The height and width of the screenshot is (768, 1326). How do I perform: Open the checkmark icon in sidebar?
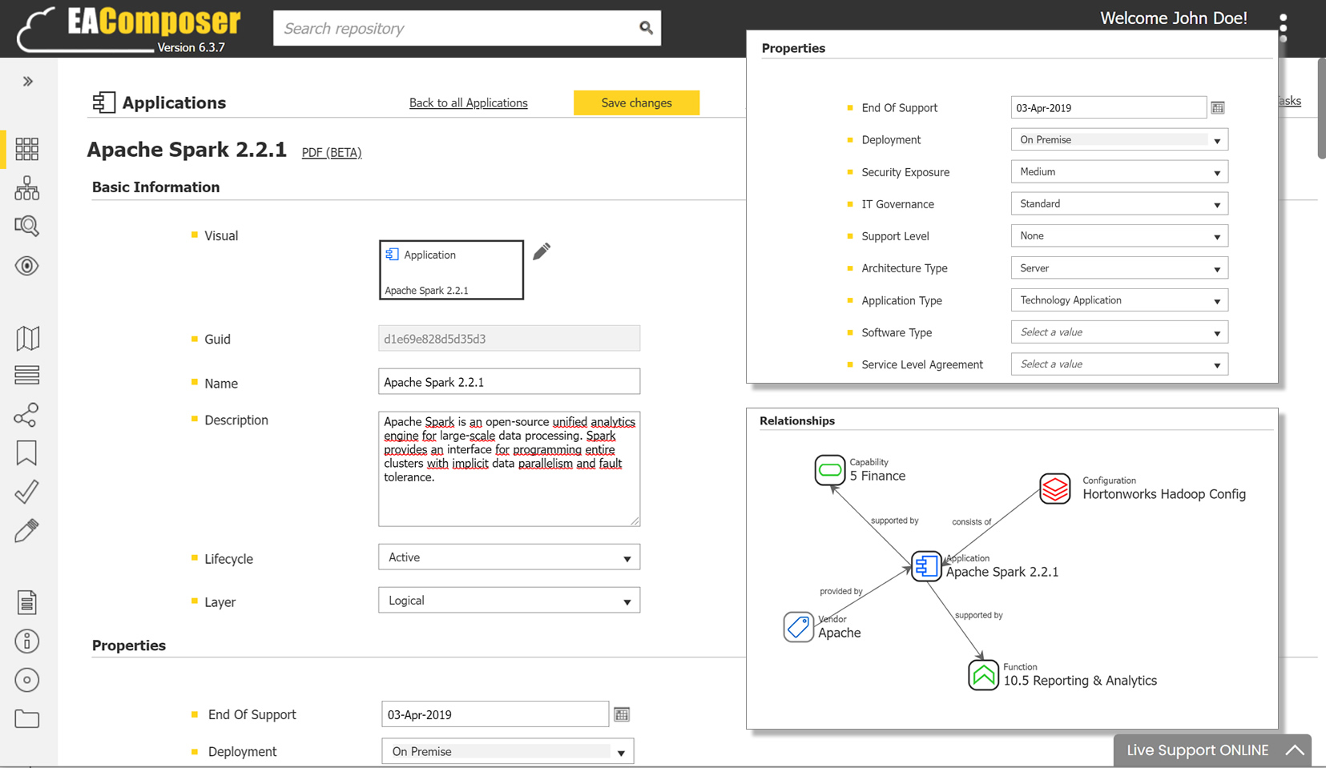pos(26,492)
